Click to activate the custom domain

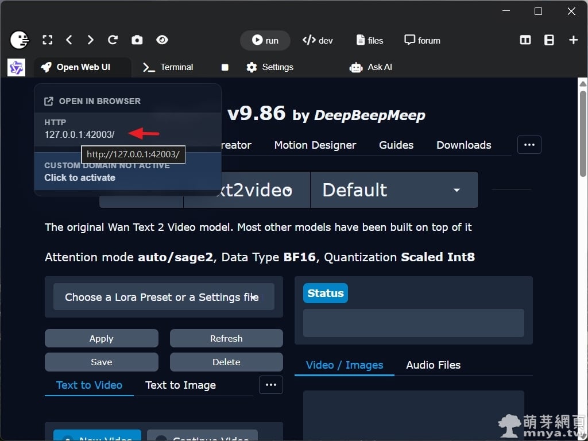(x=80, y=177)
